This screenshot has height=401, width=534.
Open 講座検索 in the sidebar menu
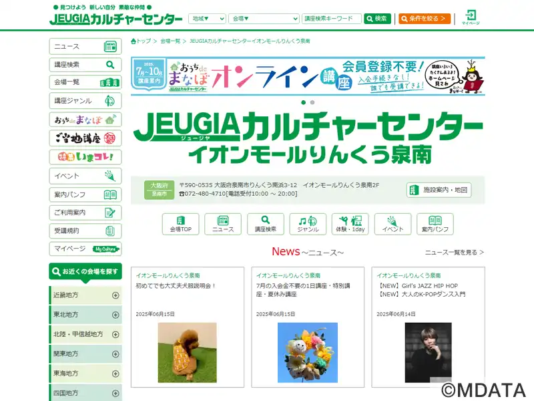[x=85, y=64]
